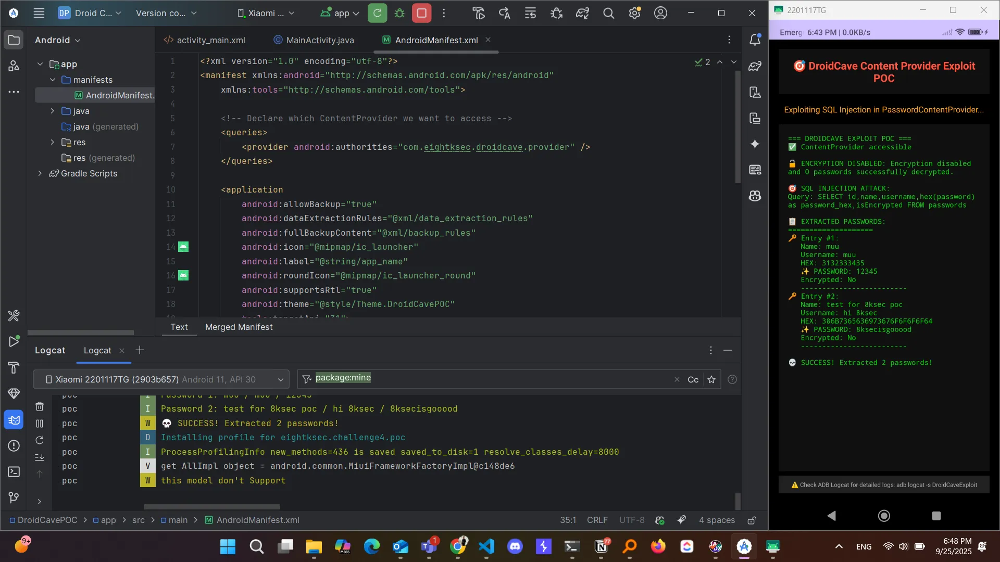Click the logcat horizontal scrollbar
1000x562 pixels.
tap(211, 506)
